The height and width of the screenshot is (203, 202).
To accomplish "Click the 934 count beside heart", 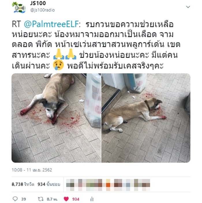I will pos(76,199).
